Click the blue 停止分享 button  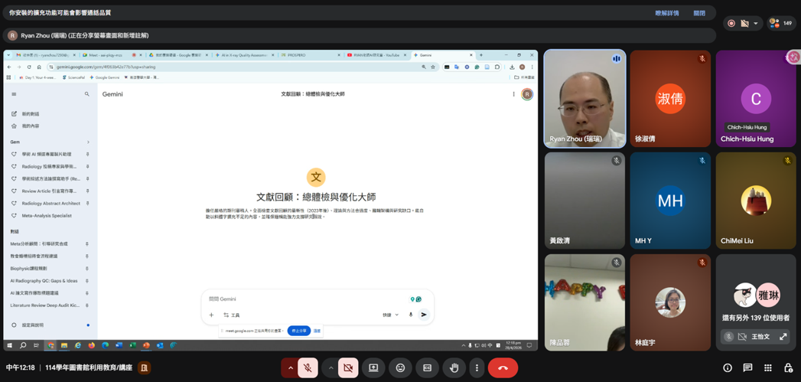[299, 331]
